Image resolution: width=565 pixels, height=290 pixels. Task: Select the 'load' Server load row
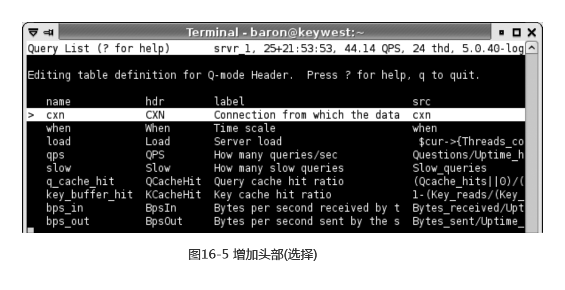pos(276,142)
